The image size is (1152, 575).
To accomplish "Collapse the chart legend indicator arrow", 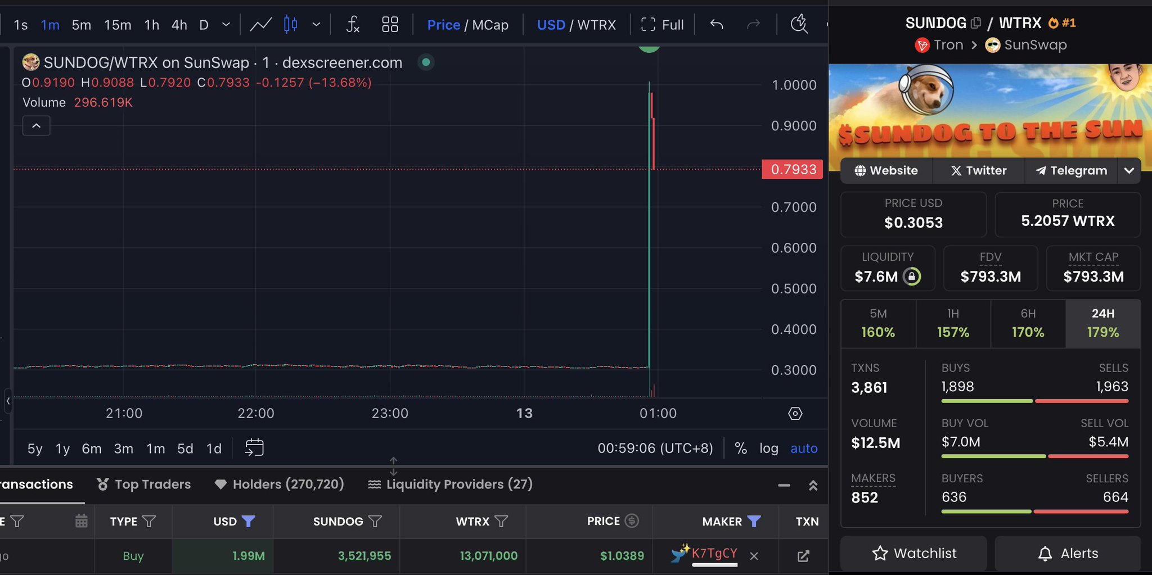I will point(37,126).
